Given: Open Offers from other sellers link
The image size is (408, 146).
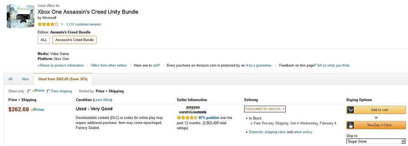Looking at the screenshot, I should (108, 65).
